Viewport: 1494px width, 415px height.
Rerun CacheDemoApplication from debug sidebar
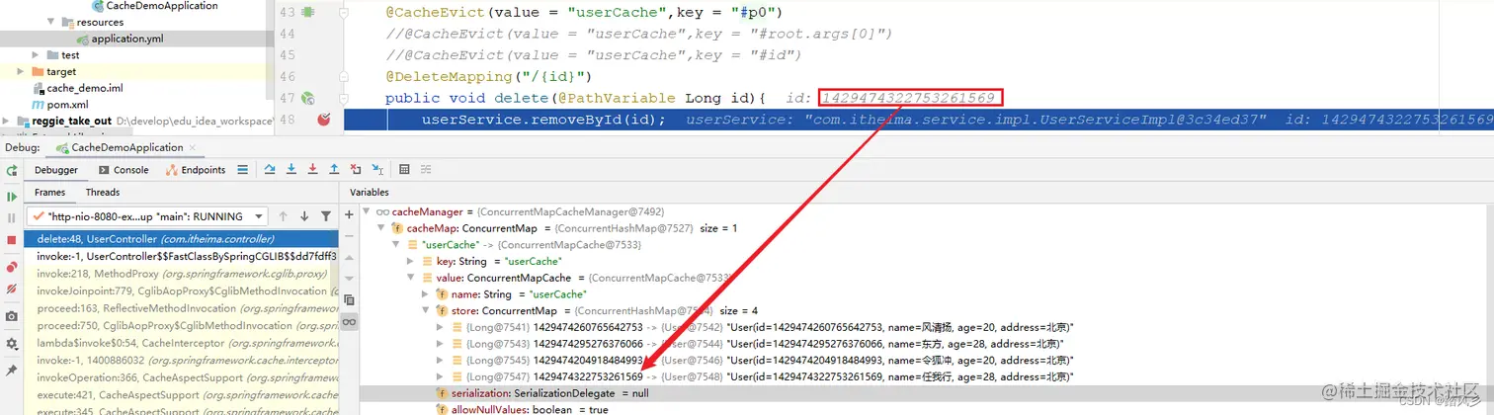tap(12, 171)
